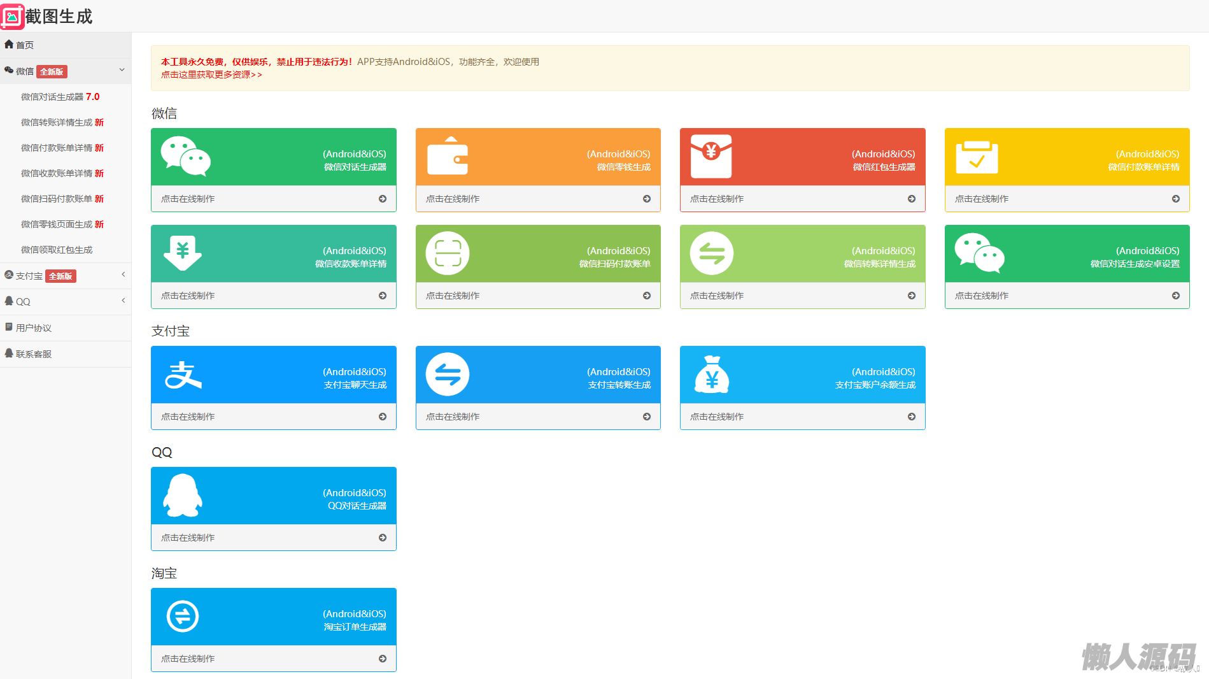1209x679 pixels.
Task: Click the red envelope icon on 微信红包生成器 card
Action: click(711, 156)
